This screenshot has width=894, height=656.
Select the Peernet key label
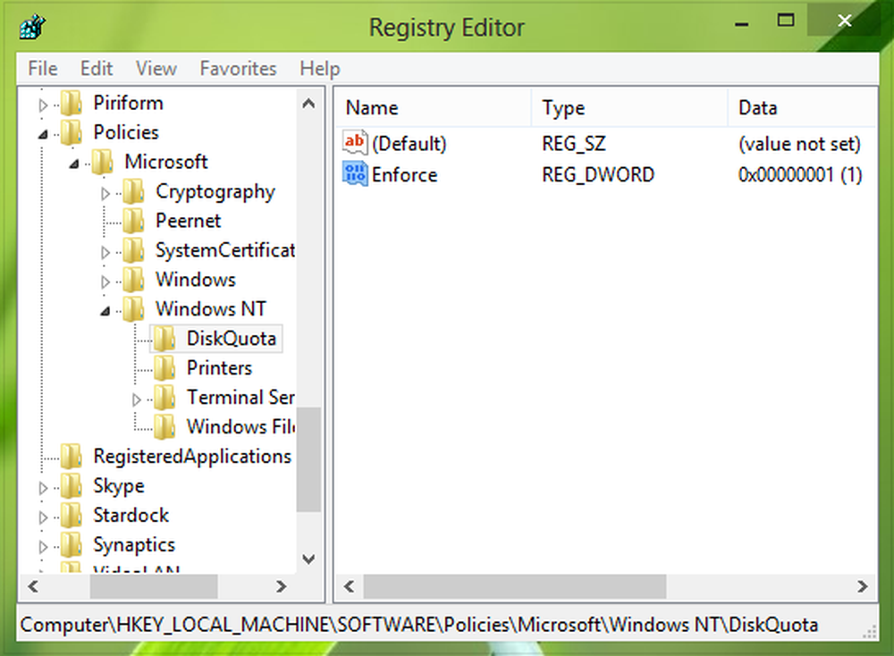pos(188,221)
